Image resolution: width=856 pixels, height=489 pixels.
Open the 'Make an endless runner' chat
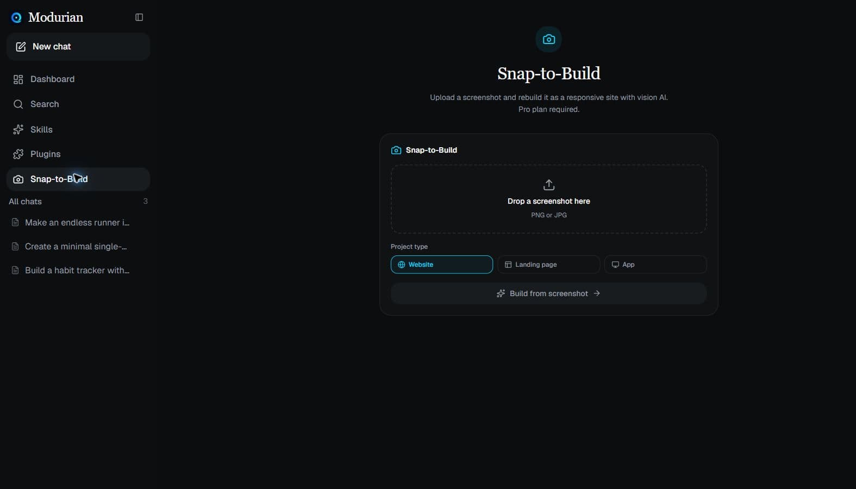[78, 223]
